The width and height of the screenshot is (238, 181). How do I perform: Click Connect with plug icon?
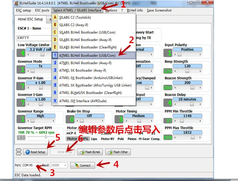pyautogui.click(x=83, y=165)
